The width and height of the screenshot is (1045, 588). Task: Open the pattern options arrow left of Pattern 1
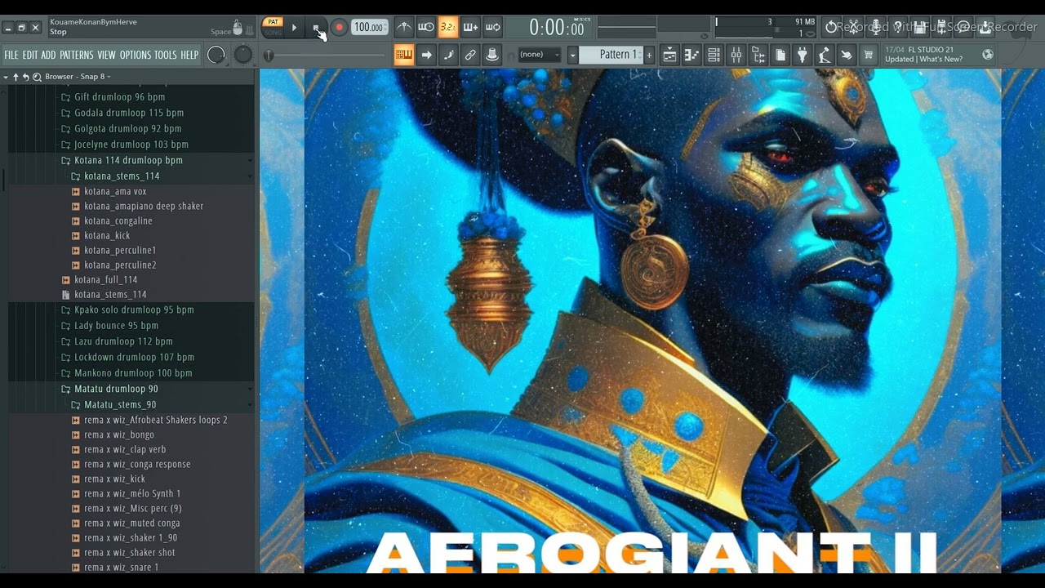572,55
